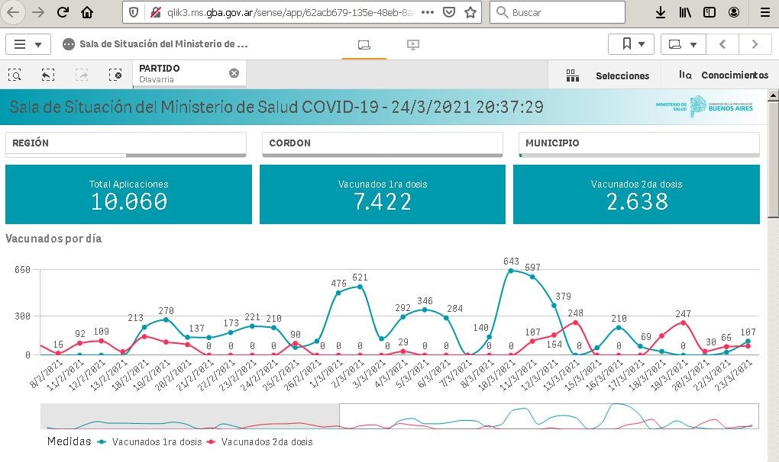Click the scrollbar up arrow
Image resolution: width=779 pixels, height=462 pixels.
773,95
